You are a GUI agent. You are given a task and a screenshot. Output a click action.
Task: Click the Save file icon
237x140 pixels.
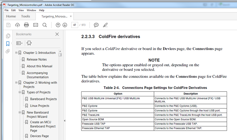8,25
